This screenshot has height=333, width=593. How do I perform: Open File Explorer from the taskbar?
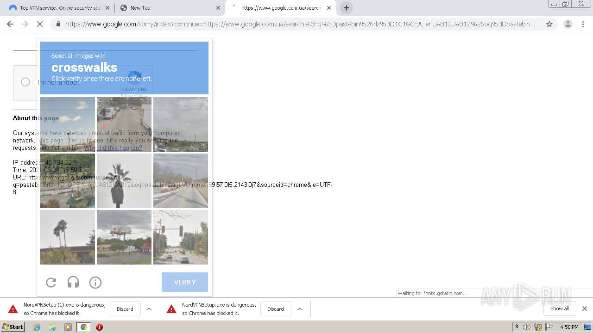tap(52, 327)
